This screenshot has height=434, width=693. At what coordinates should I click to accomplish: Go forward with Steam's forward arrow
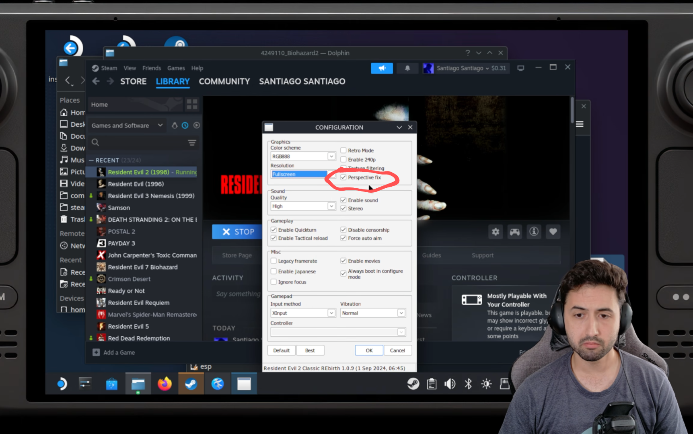click(110, 81)
